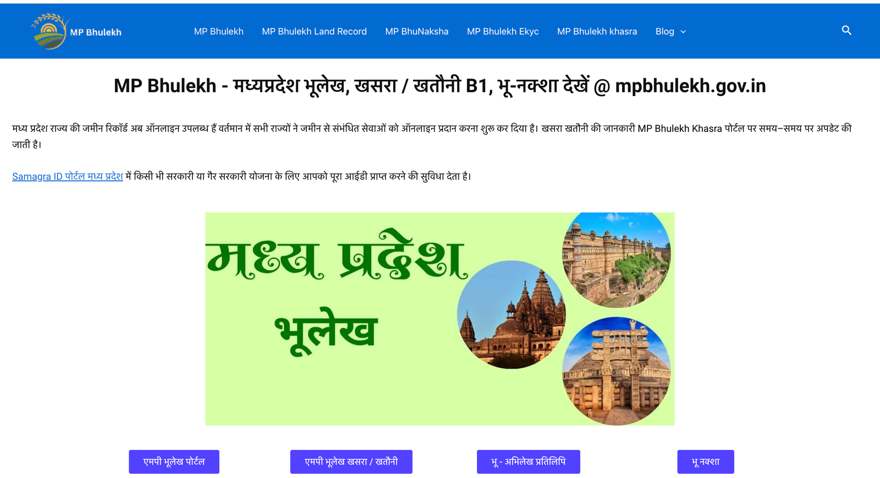Open the MP Bhulekh menu item
The width and height of the screenshot is (880, 478).
click(218, 31)
